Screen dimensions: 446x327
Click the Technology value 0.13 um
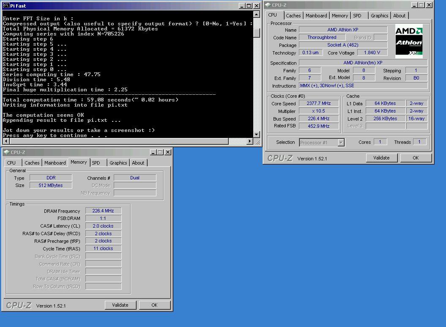(311, 52)
